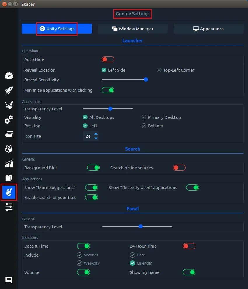Disable Minimize applications with clicking toggle

point(108,90)
